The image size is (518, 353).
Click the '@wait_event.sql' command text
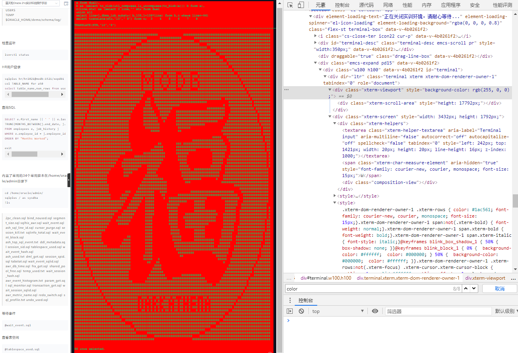(x=18, y=325)
